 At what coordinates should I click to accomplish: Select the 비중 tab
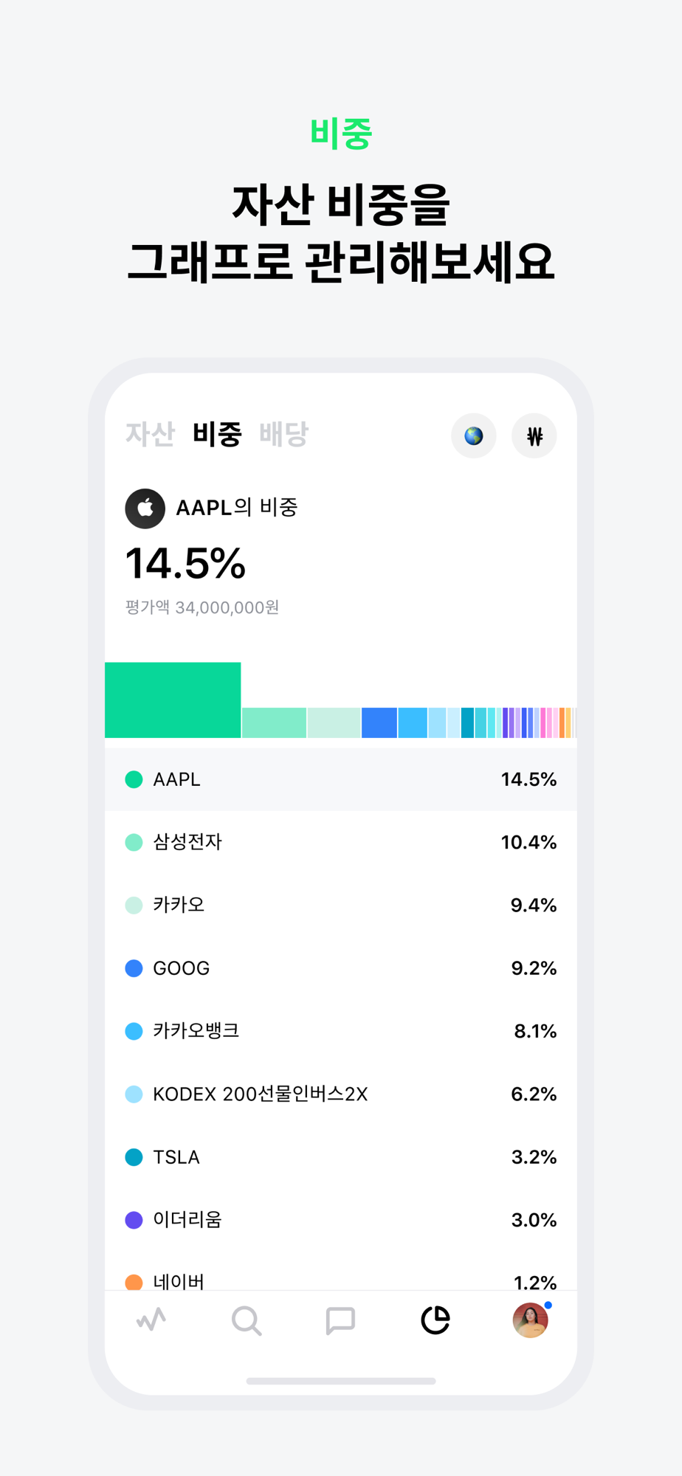pos(217,434)
